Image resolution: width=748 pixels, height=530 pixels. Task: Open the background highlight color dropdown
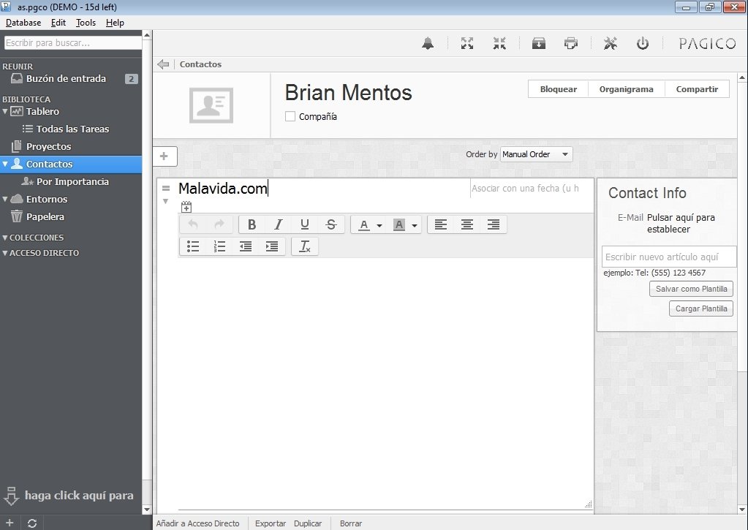coord(415,225)
